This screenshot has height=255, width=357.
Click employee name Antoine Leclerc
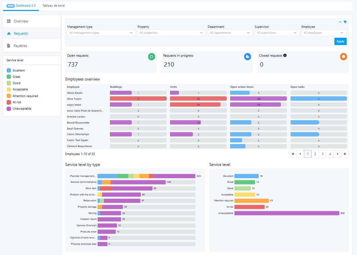point(76,117)
